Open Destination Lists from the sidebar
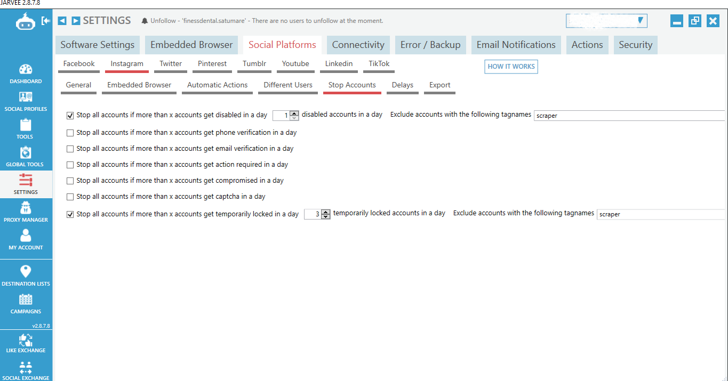This screenshot has height=381, width=728. 26,275
